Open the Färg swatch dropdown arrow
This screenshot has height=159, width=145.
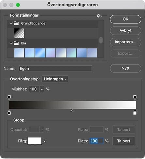pyautogui.click(x=44, y=141)
